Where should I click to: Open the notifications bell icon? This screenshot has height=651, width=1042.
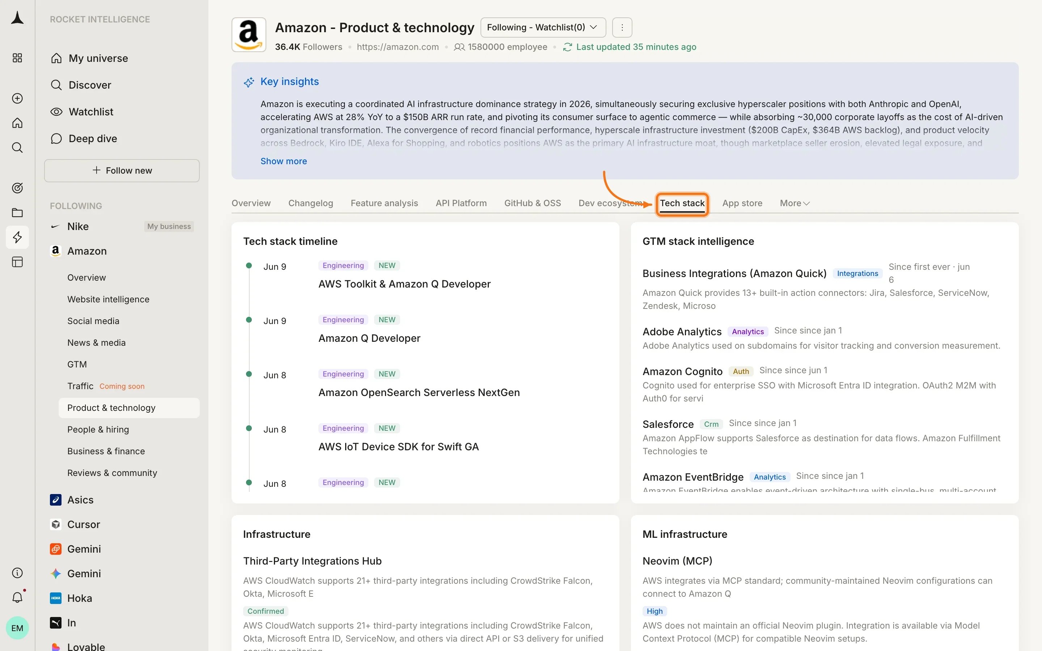point(17,597)
